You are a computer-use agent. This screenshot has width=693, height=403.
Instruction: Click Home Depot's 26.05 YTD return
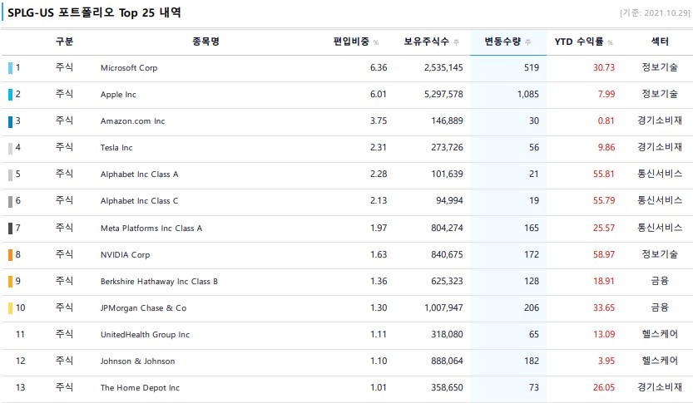pos(604,387)
